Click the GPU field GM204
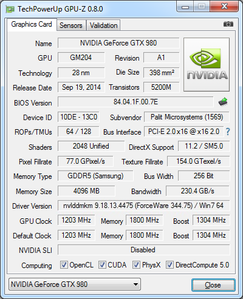Viewport: 243px width, 299px height. pos(81,58)
